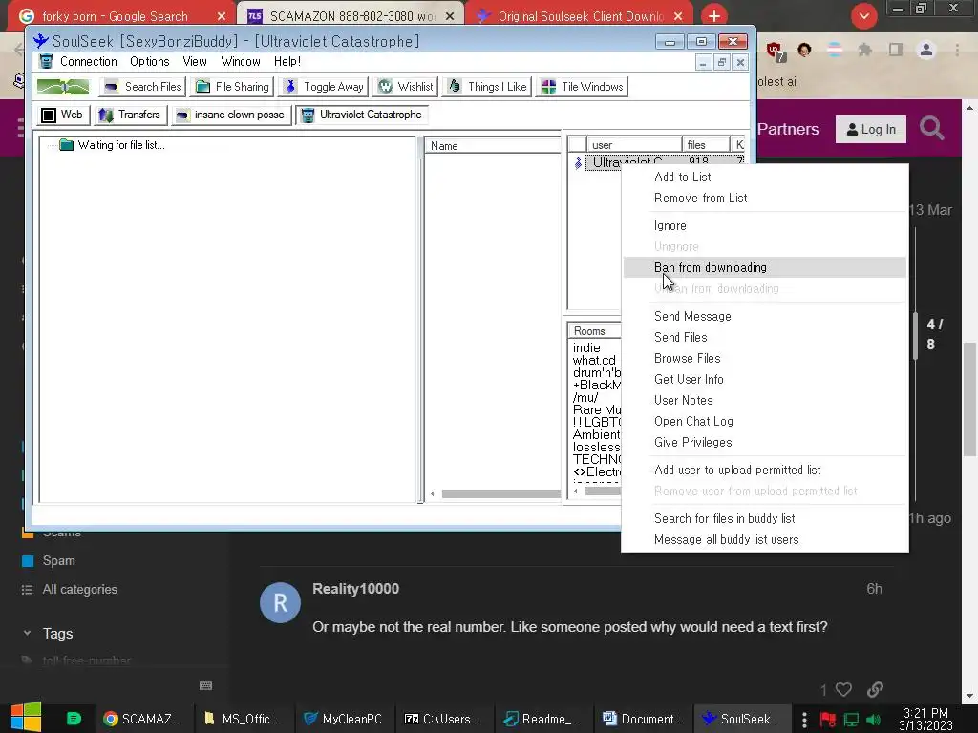The height and width of the screenshot is (733, 978).
Task: Click the green connection graphic icon
Action: pos(63,87)
